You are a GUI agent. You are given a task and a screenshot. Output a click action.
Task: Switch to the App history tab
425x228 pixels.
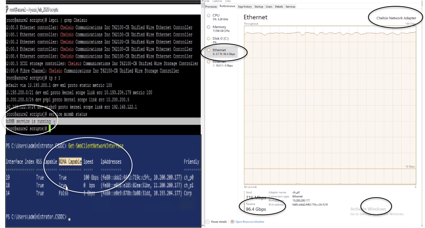click(245, 7)
